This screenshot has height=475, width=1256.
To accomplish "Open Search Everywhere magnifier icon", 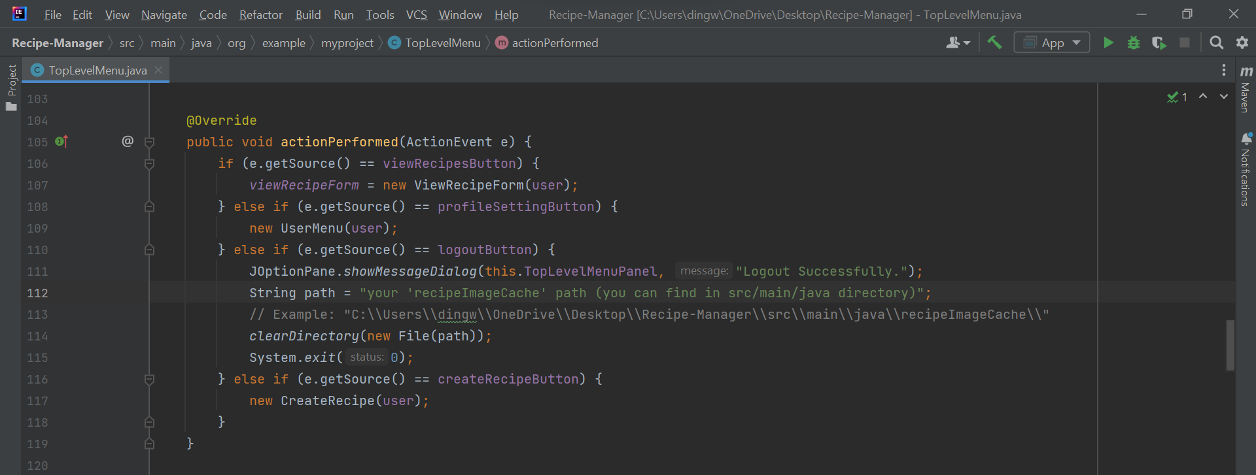I will coord(1217,42).
